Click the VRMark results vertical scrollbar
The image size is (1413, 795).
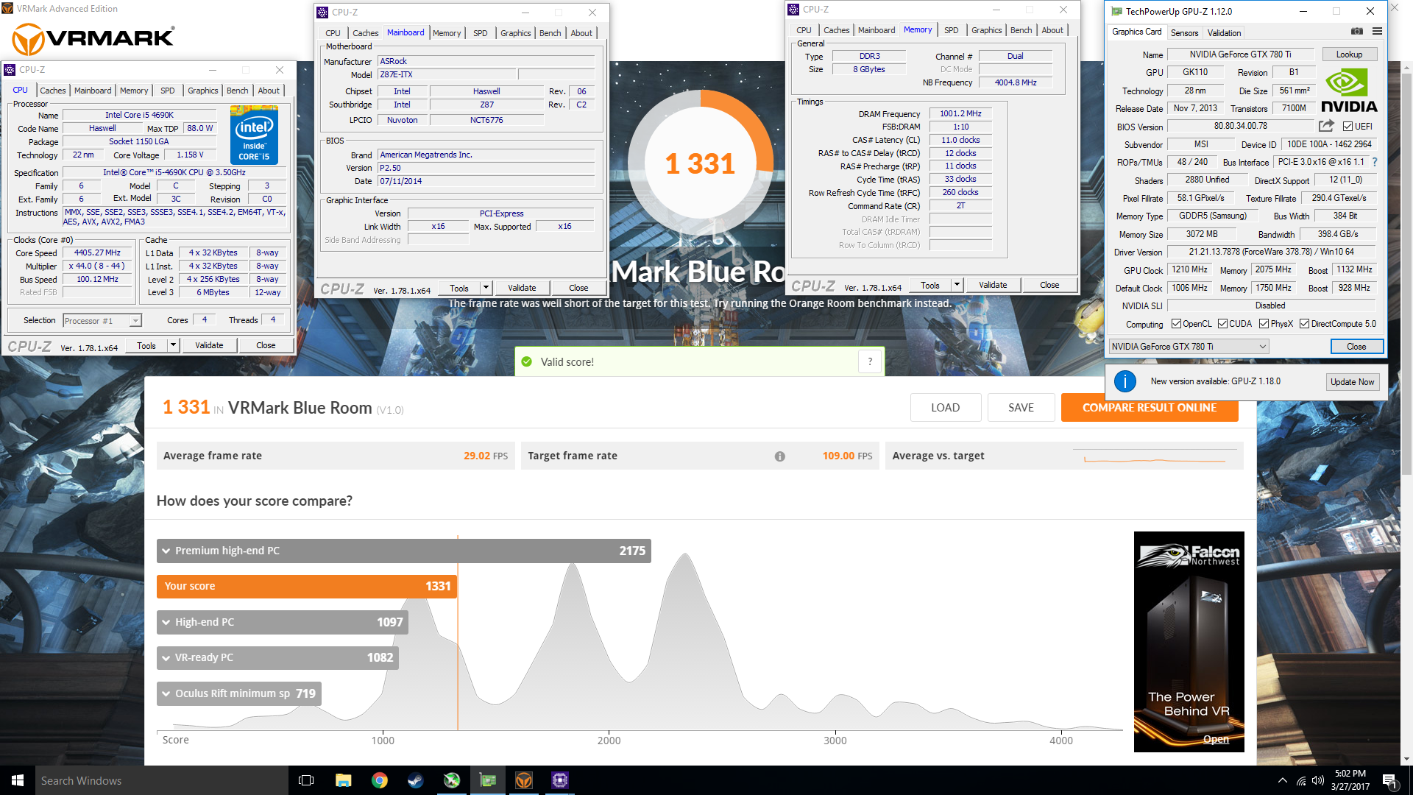(x=1406, y=272)
